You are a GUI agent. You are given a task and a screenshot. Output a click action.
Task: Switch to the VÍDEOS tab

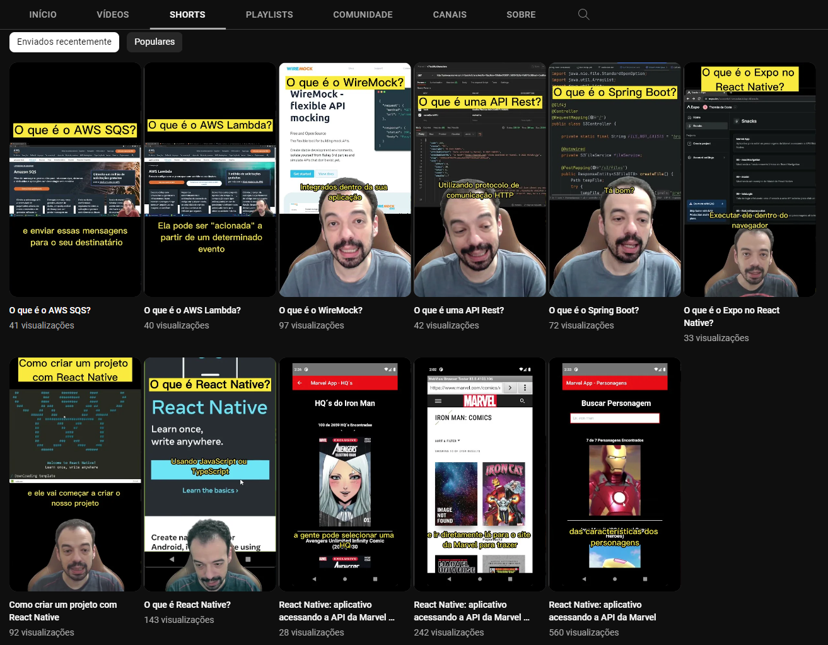tap(113, 15)
